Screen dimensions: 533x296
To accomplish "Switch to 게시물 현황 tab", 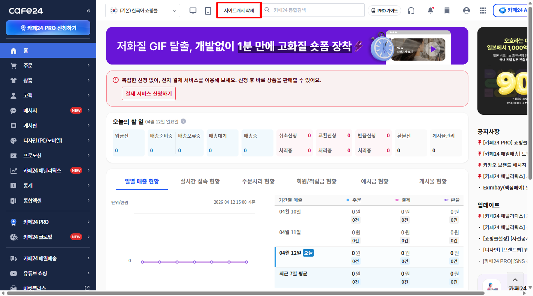I will point(433,182).
